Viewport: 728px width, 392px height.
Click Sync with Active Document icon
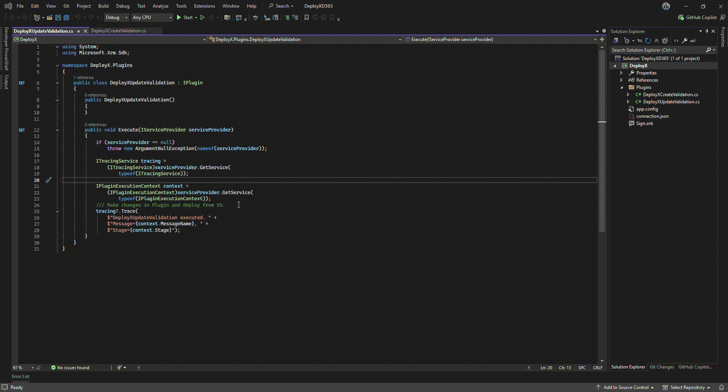point(640,41)
